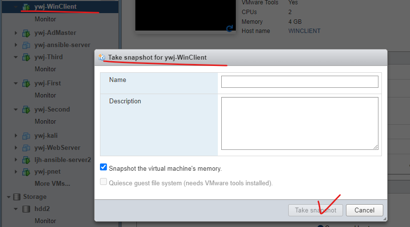Click the dialog resize grip corner
Viewport: 410px width, 227px height.
[385, 219]
